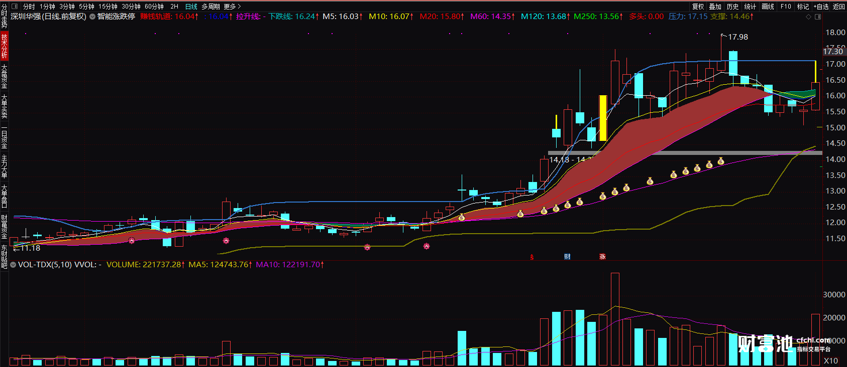Click the M10: 16.07 value

point(391,17)
